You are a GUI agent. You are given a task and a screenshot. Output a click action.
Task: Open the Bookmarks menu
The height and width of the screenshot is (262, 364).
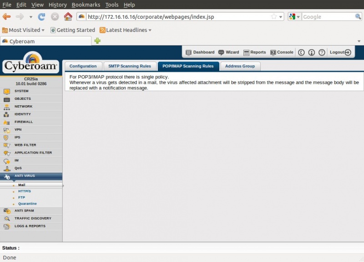[86, 5]
